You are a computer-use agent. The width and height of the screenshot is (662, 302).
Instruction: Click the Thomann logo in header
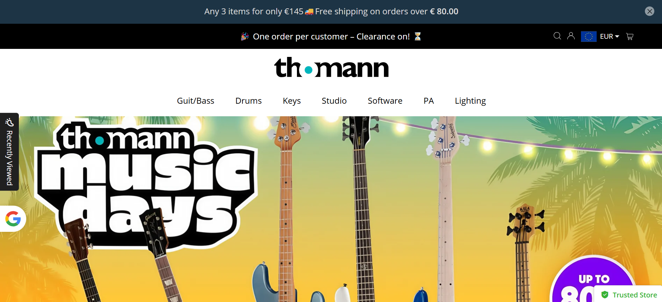point(331,67)
